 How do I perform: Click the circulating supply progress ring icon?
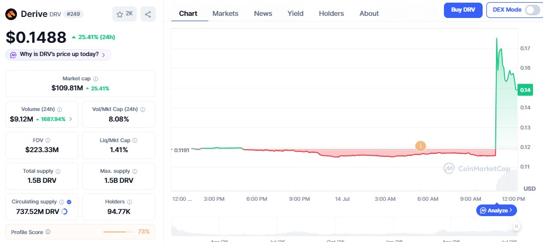(64, 212)
